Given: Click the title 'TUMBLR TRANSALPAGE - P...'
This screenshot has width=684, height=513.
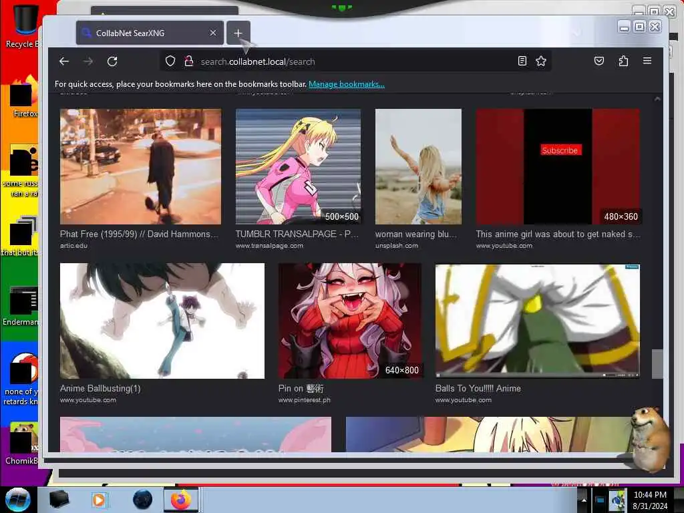Looking at the screenshot, I should pos(297,234).
